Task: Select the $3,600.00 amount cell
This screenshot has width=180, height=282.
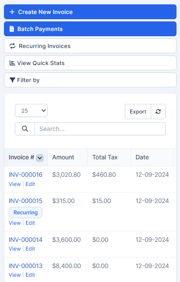Action: click(x=66, y=240)
